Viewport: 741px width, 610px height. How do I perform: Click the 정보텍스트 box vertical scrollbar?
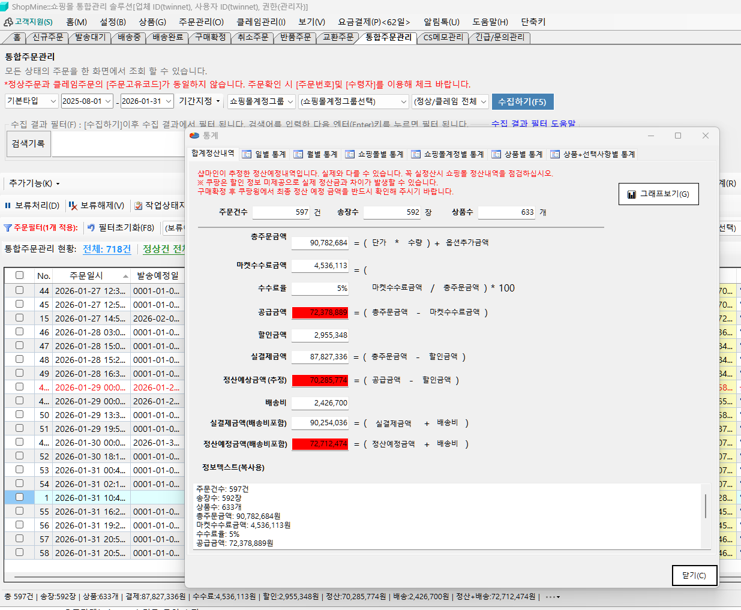pos(706,507)
